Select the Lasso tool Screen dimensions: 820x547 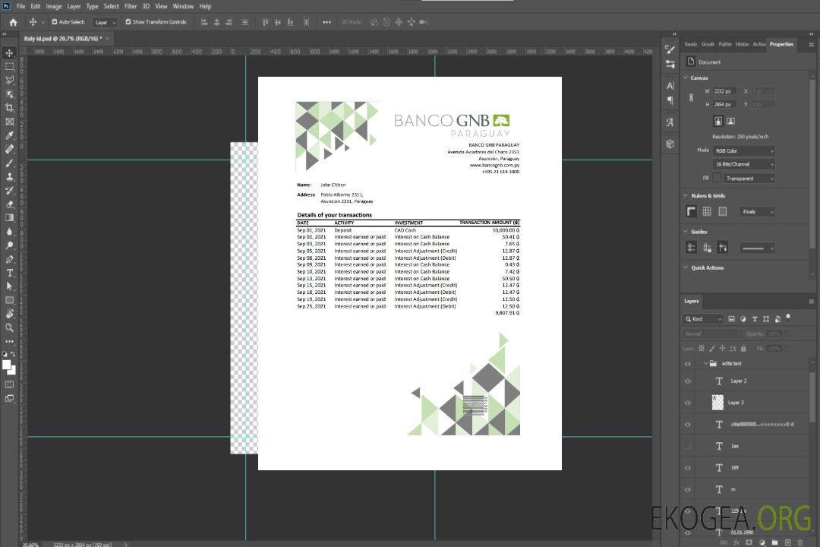tap(9, 80)
